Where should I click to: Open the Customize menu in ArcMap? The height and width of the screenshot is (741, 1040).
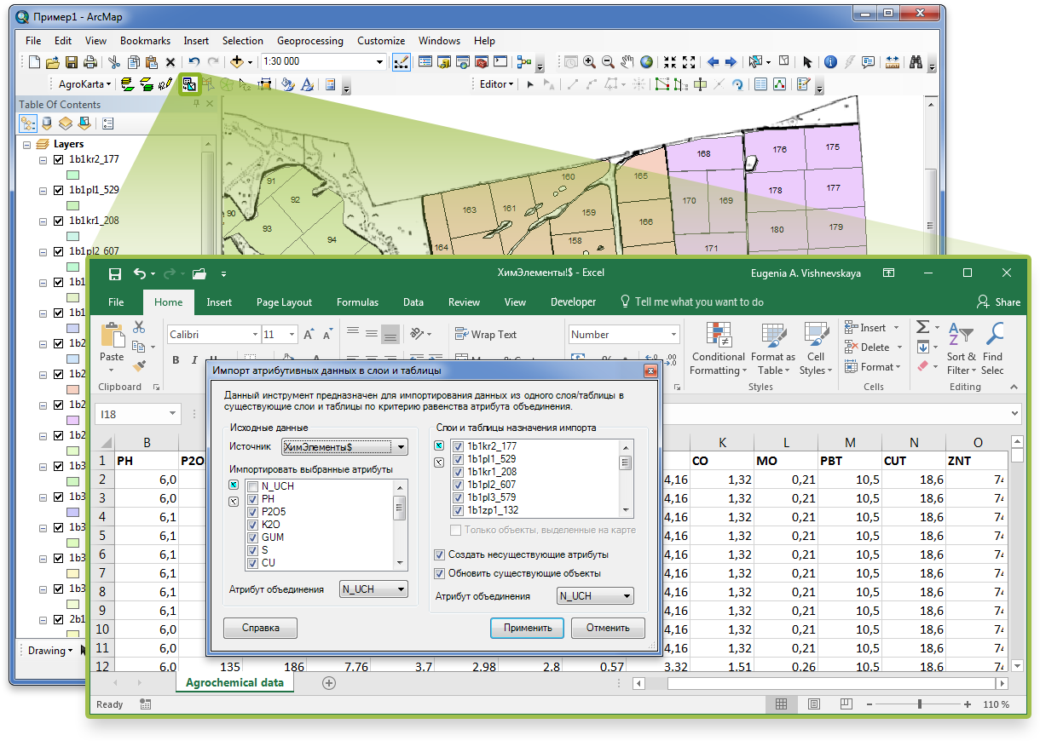[x=381, y=41]
